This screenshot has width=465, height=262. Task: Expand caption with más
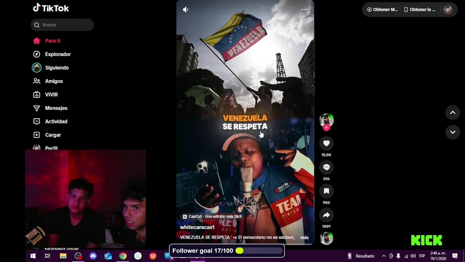tap(304, 237)
